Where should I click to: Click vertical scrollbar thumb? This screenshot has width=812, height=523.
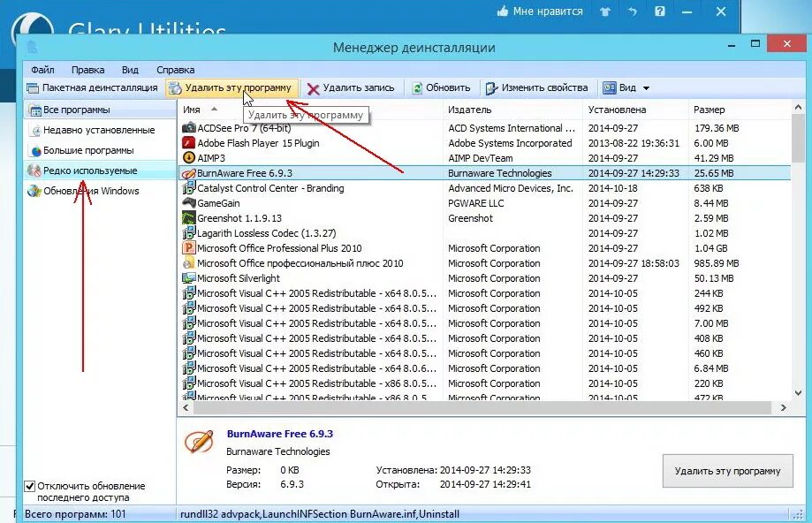[798, 140]
